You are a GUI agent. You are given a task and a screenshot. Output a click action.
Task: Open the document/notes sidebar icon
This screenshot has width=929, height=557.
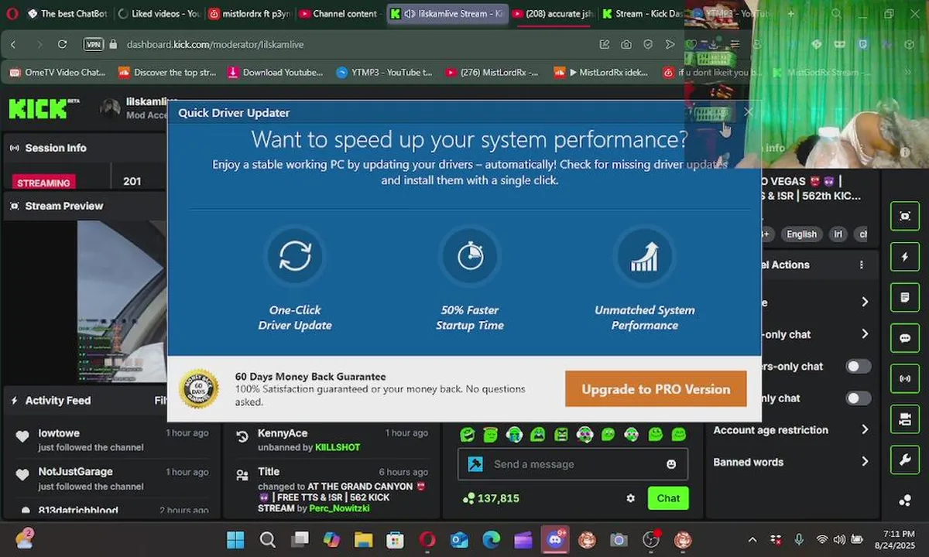click(x=904, y=298)
